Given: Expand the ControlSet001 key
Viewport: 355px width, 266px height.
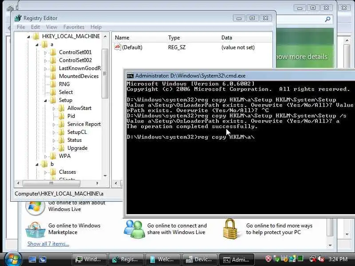Looking at the screenshot, I should click(45, 53).
